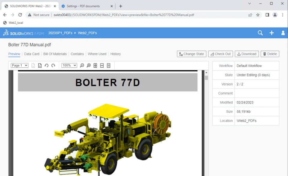Click the Under Editing (0 days) state
Screen dimensions: 288x176
tap(253, 75)
